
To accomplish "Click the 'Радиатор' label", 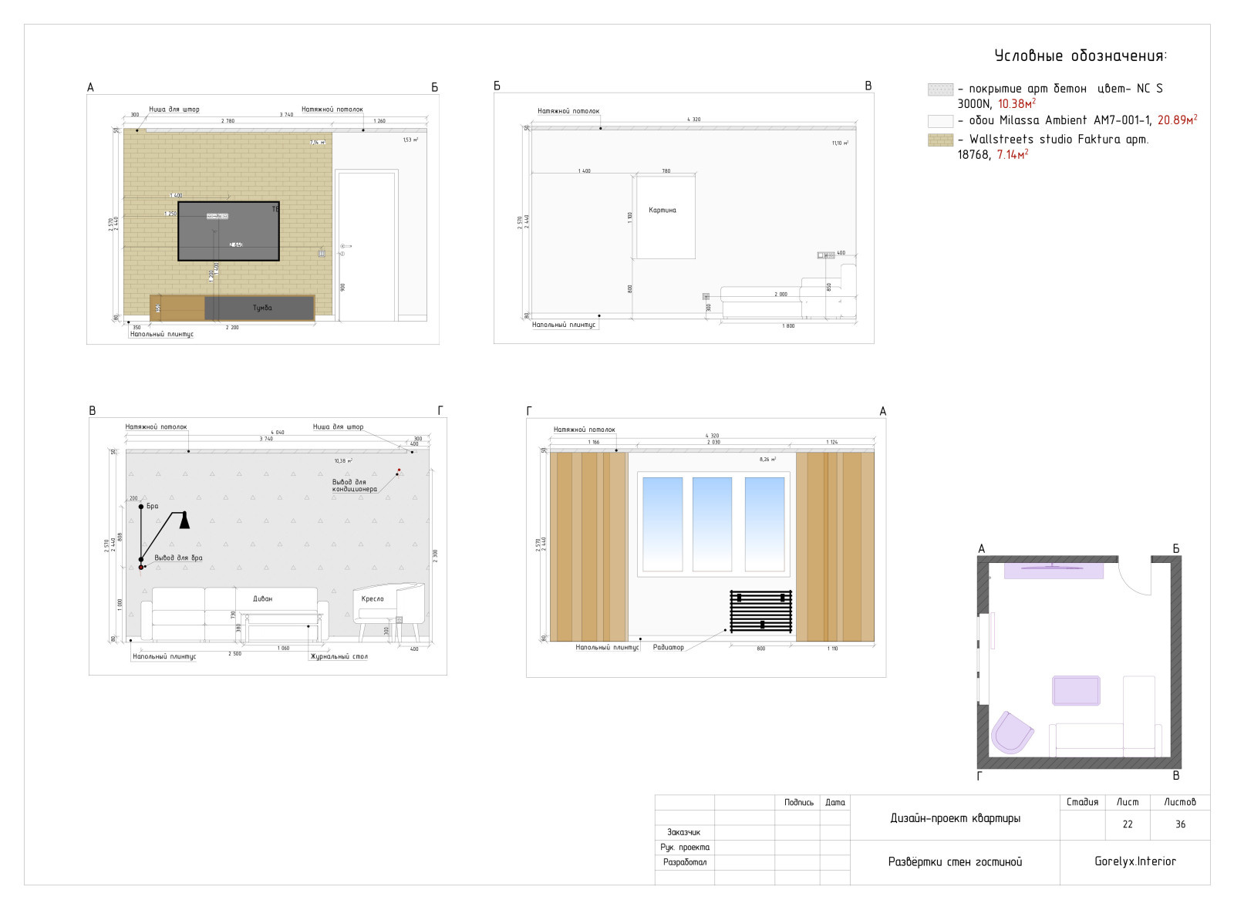I will click(x=668, y=647).
